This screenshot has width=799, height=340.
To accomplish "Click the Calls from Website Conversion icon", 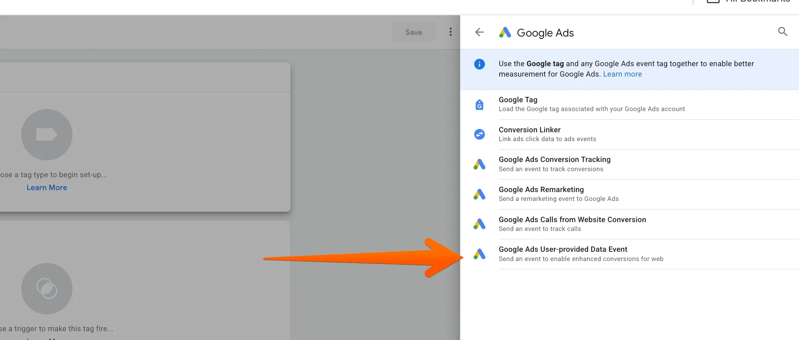I will pyautogui.click(x=479, y=224).
